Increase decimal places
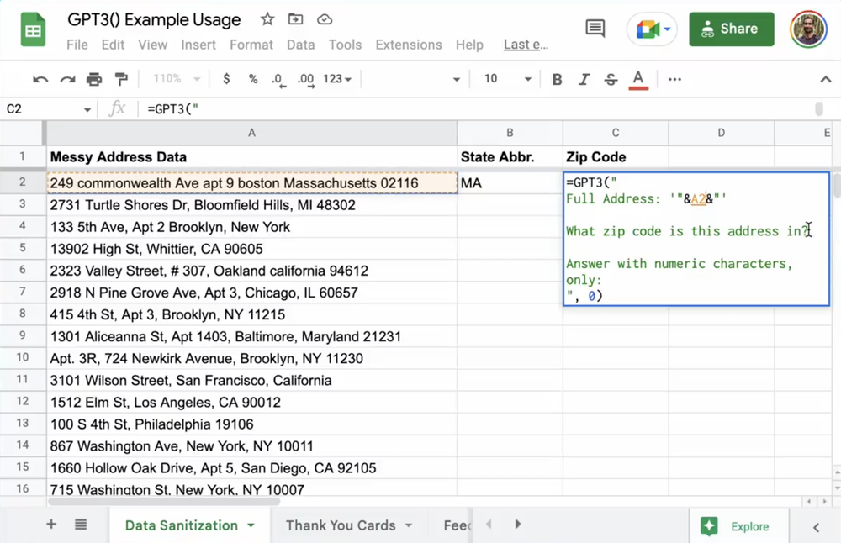Screen dimensions: 841x543 [x=306, y=79]
